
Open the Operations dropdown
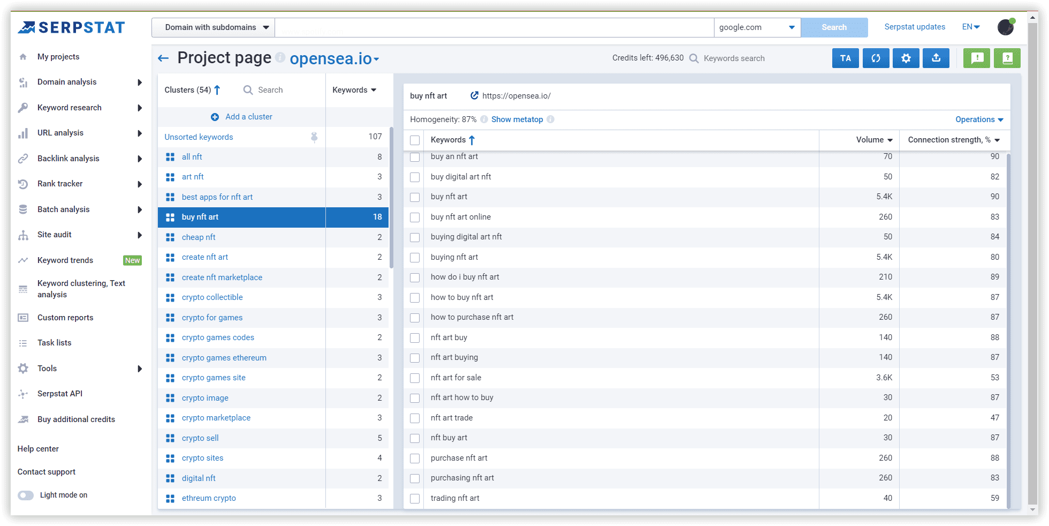click(979, 119)
